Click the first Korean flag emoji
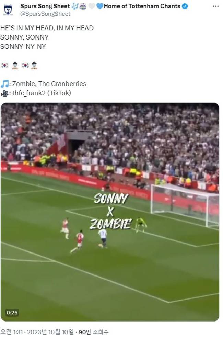Screen dimensions: 223x338 pyautogui.click(x=4, y=65)
